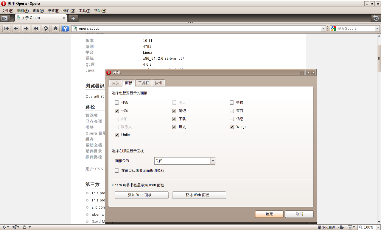381x230 pixels.
Task: Click the opera:about address field
Action: (199, 29)
